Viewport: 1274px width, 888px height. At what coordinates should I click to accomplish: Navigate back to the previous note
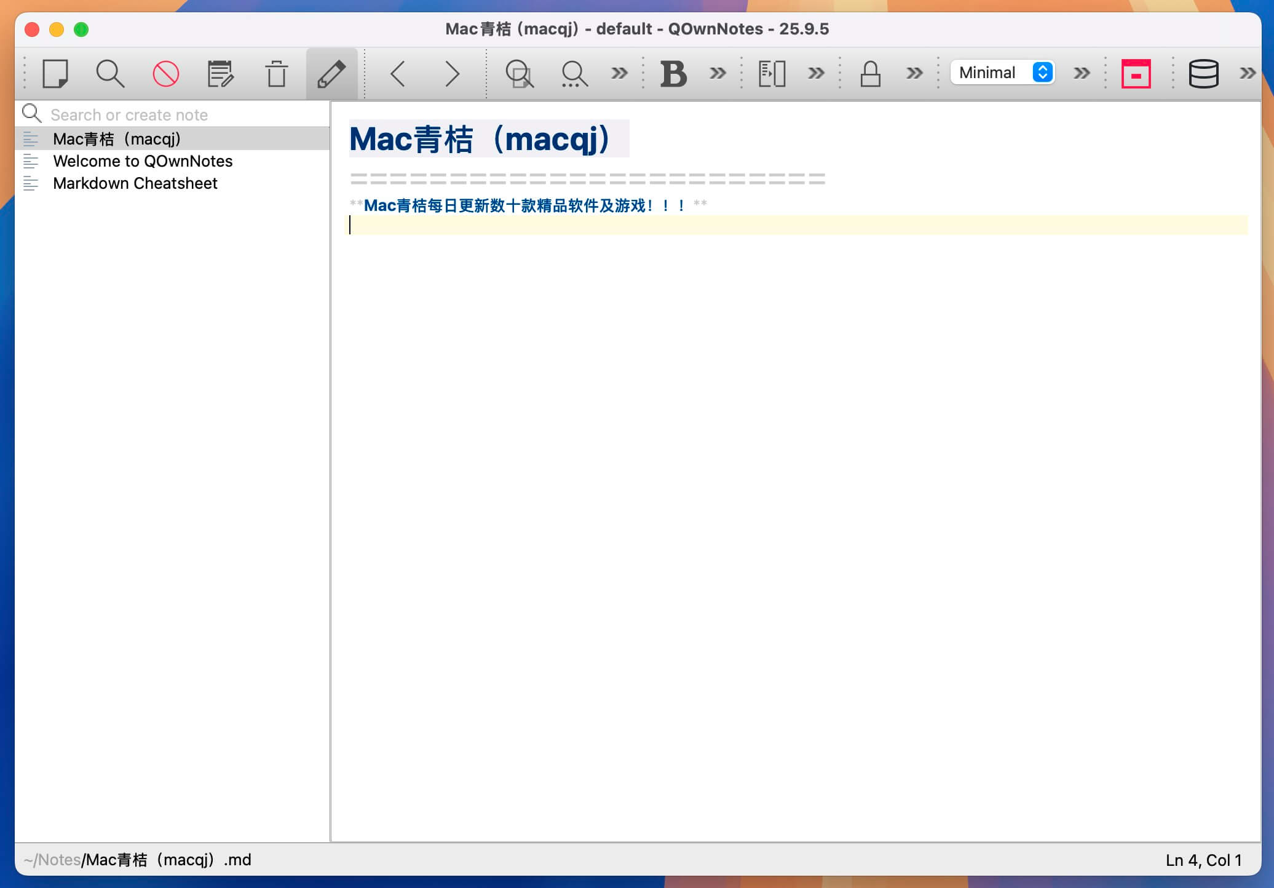(398, 73)
